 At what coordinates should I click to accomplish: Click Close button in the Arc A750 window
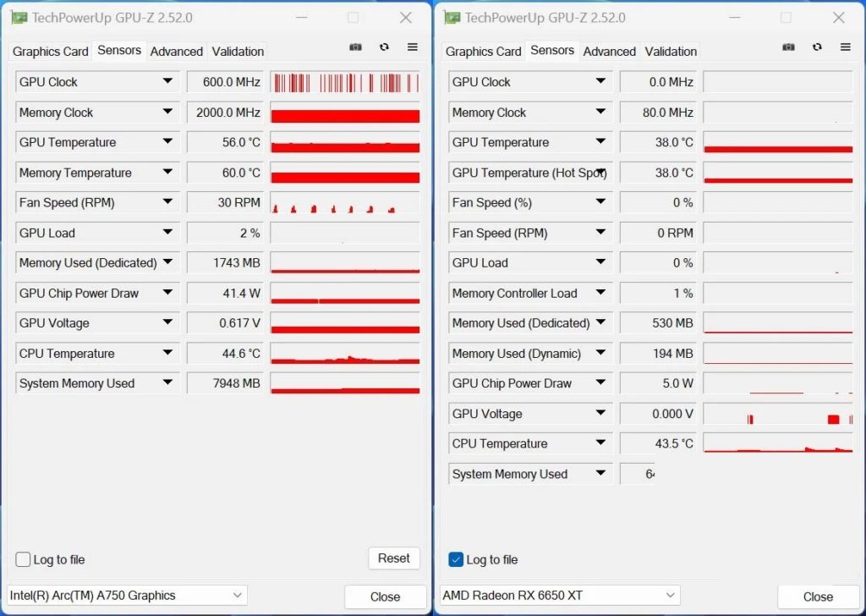point(385,597)
